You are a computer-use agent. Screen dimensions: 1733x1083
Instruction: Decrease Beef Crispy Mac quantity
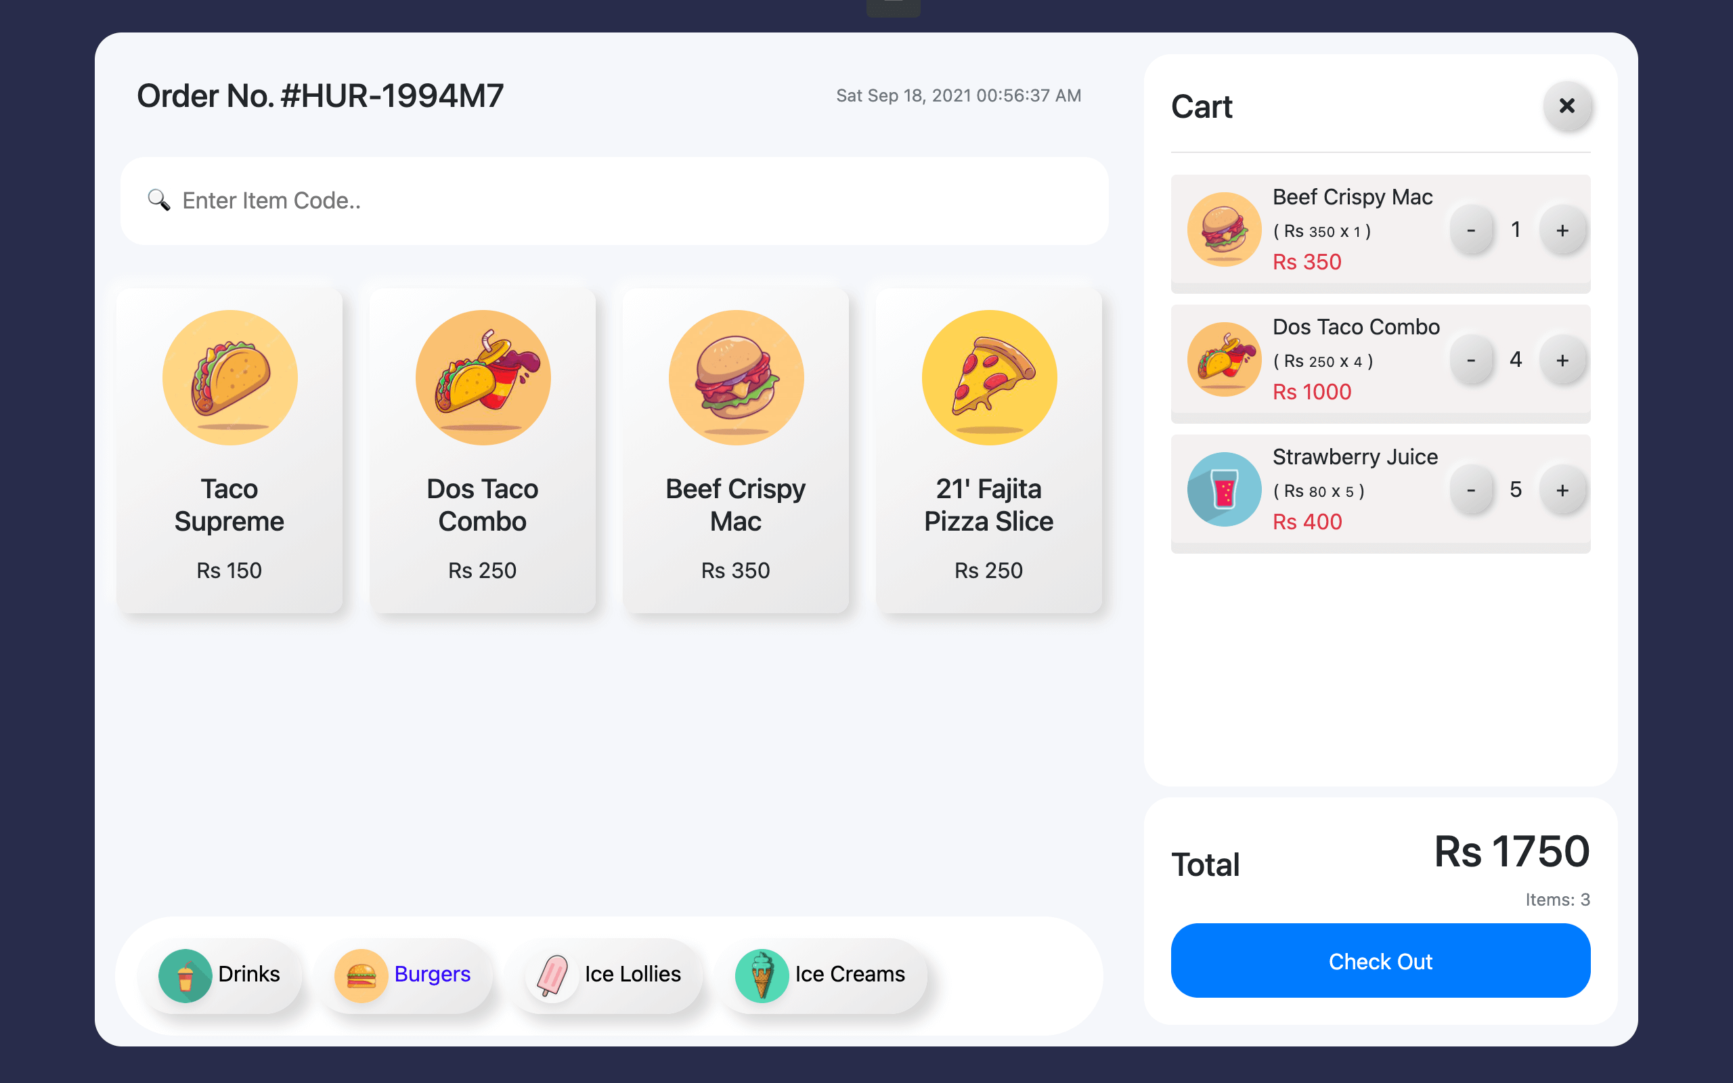1471,230
